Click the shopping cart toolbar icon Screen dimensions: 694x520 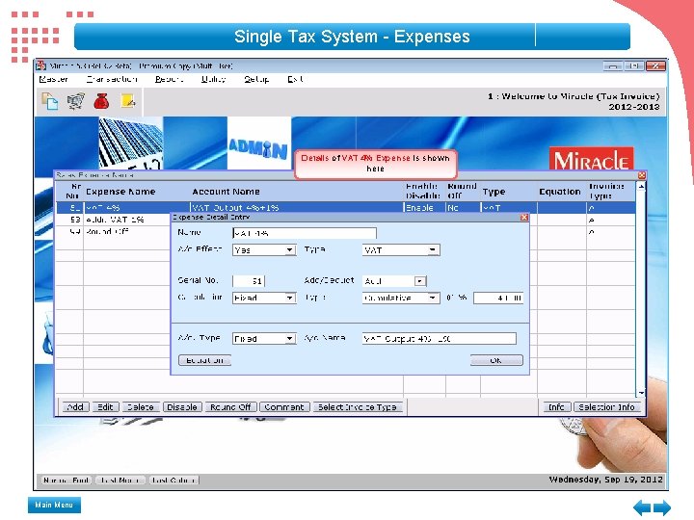click(76, 101)
